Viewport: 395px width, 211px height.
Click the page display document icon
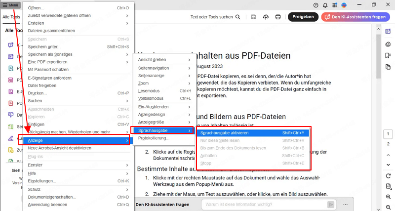388,186
